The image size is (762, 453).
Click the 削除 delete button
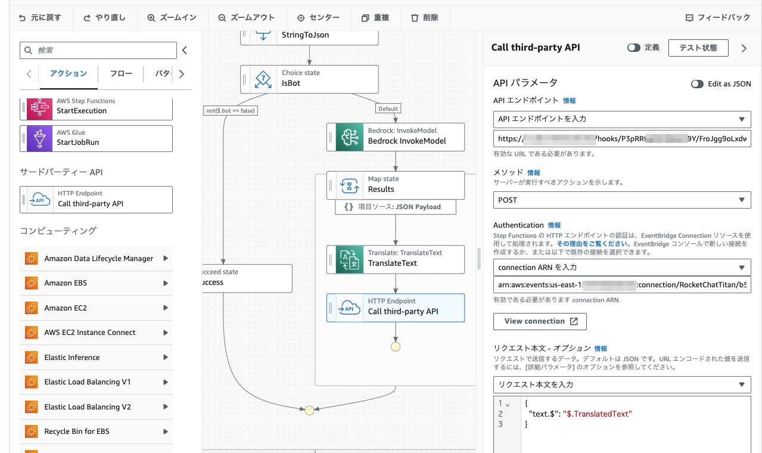point(425,18)
